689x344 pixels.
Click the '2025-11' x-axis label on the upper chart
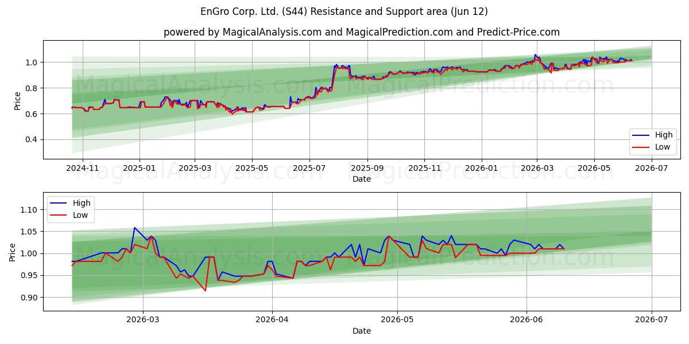pyautogui.click(x=424, y=169)
